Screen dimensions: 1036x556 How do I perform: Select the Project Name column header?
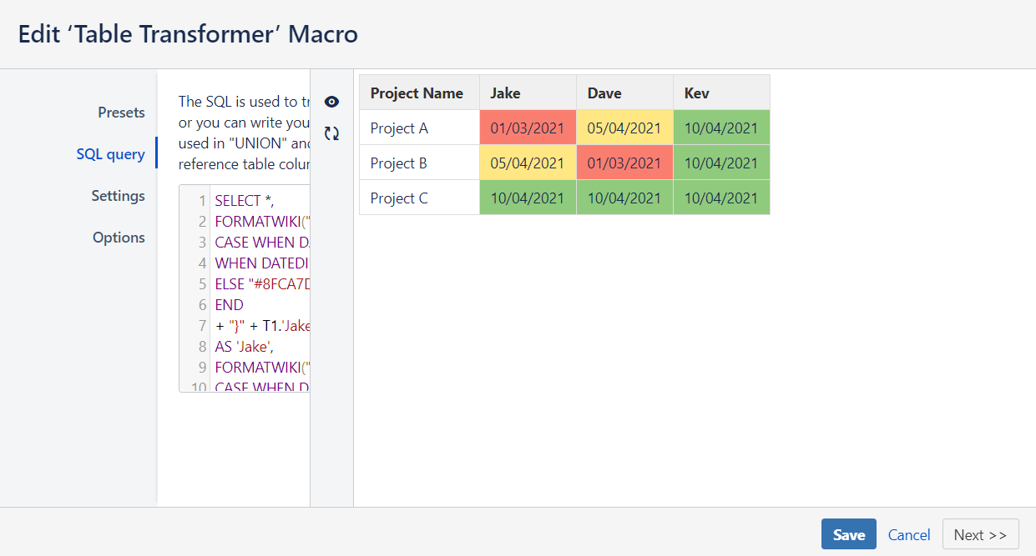coord(417,93)
